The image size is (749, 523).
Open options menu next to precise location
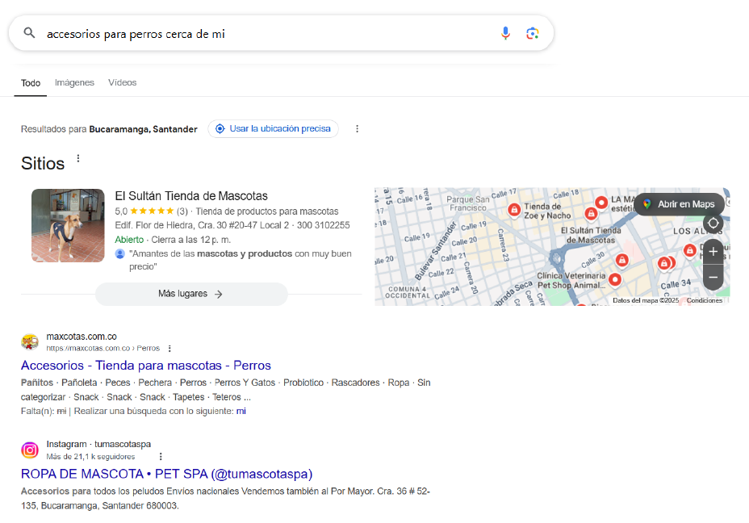pyautogui.click(x=357, y=128)
